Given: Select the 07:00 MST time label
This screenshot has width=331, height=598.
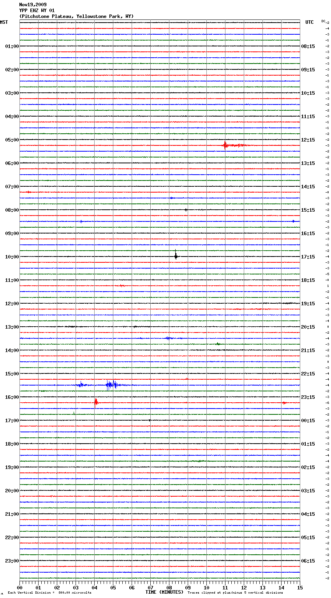Looking at the screenshot, I should [12, 187].
